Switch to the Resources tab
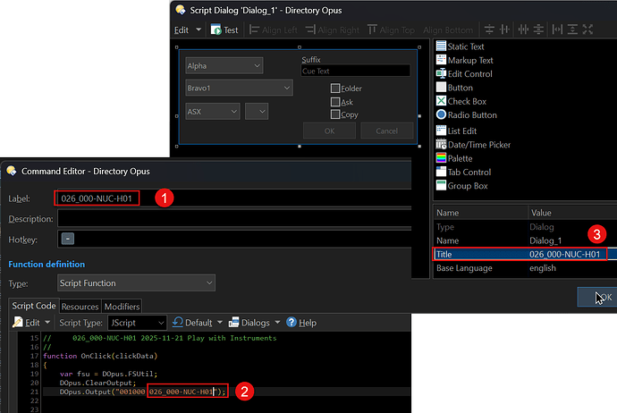The height and width of the screenshot is (413, 617). [80, 307]
